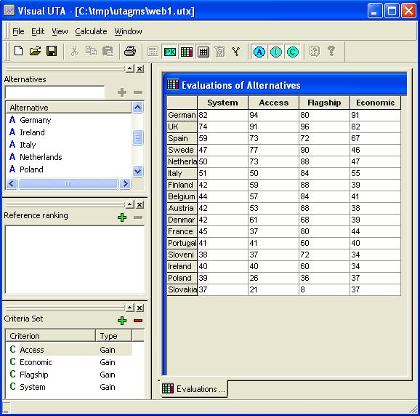Add alternative with gray plus icon
Viewport: 420px width, 416px height.
[x=122, y=92]
